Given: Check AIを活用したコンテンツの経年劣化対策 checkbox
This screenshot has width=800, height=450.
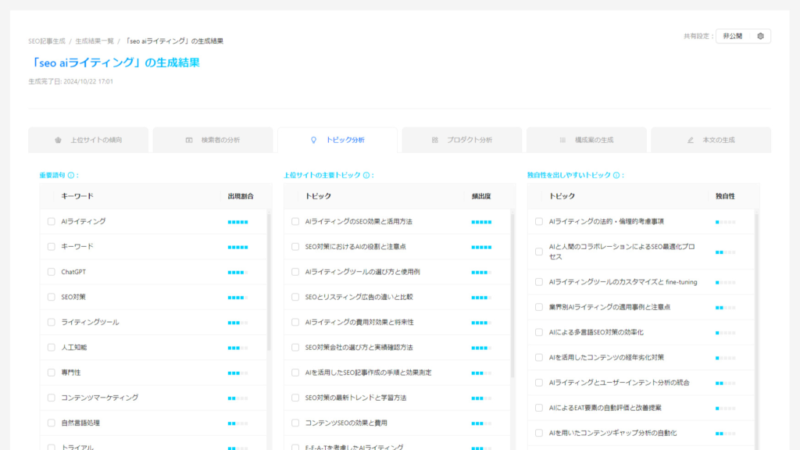Looking at the screenshot, I should (539, 357).
